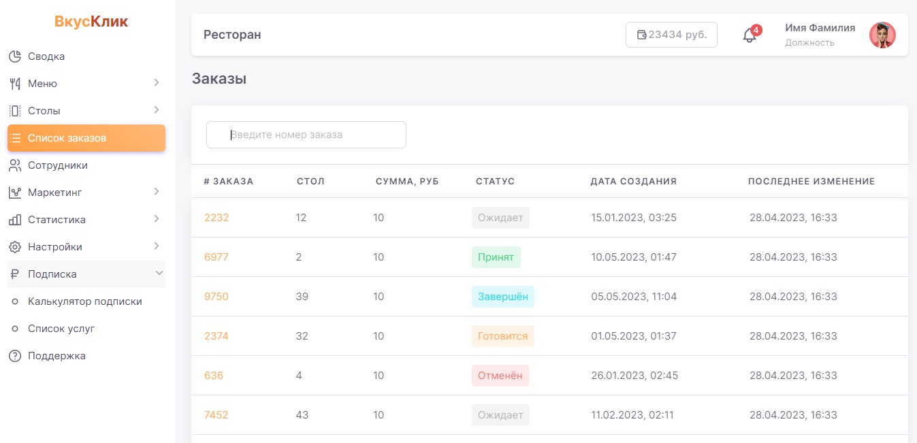Image resolution: width=917 pixels, height=443 pixels.
Task: Open order number 2232 link
Action: tap(216, 218)
